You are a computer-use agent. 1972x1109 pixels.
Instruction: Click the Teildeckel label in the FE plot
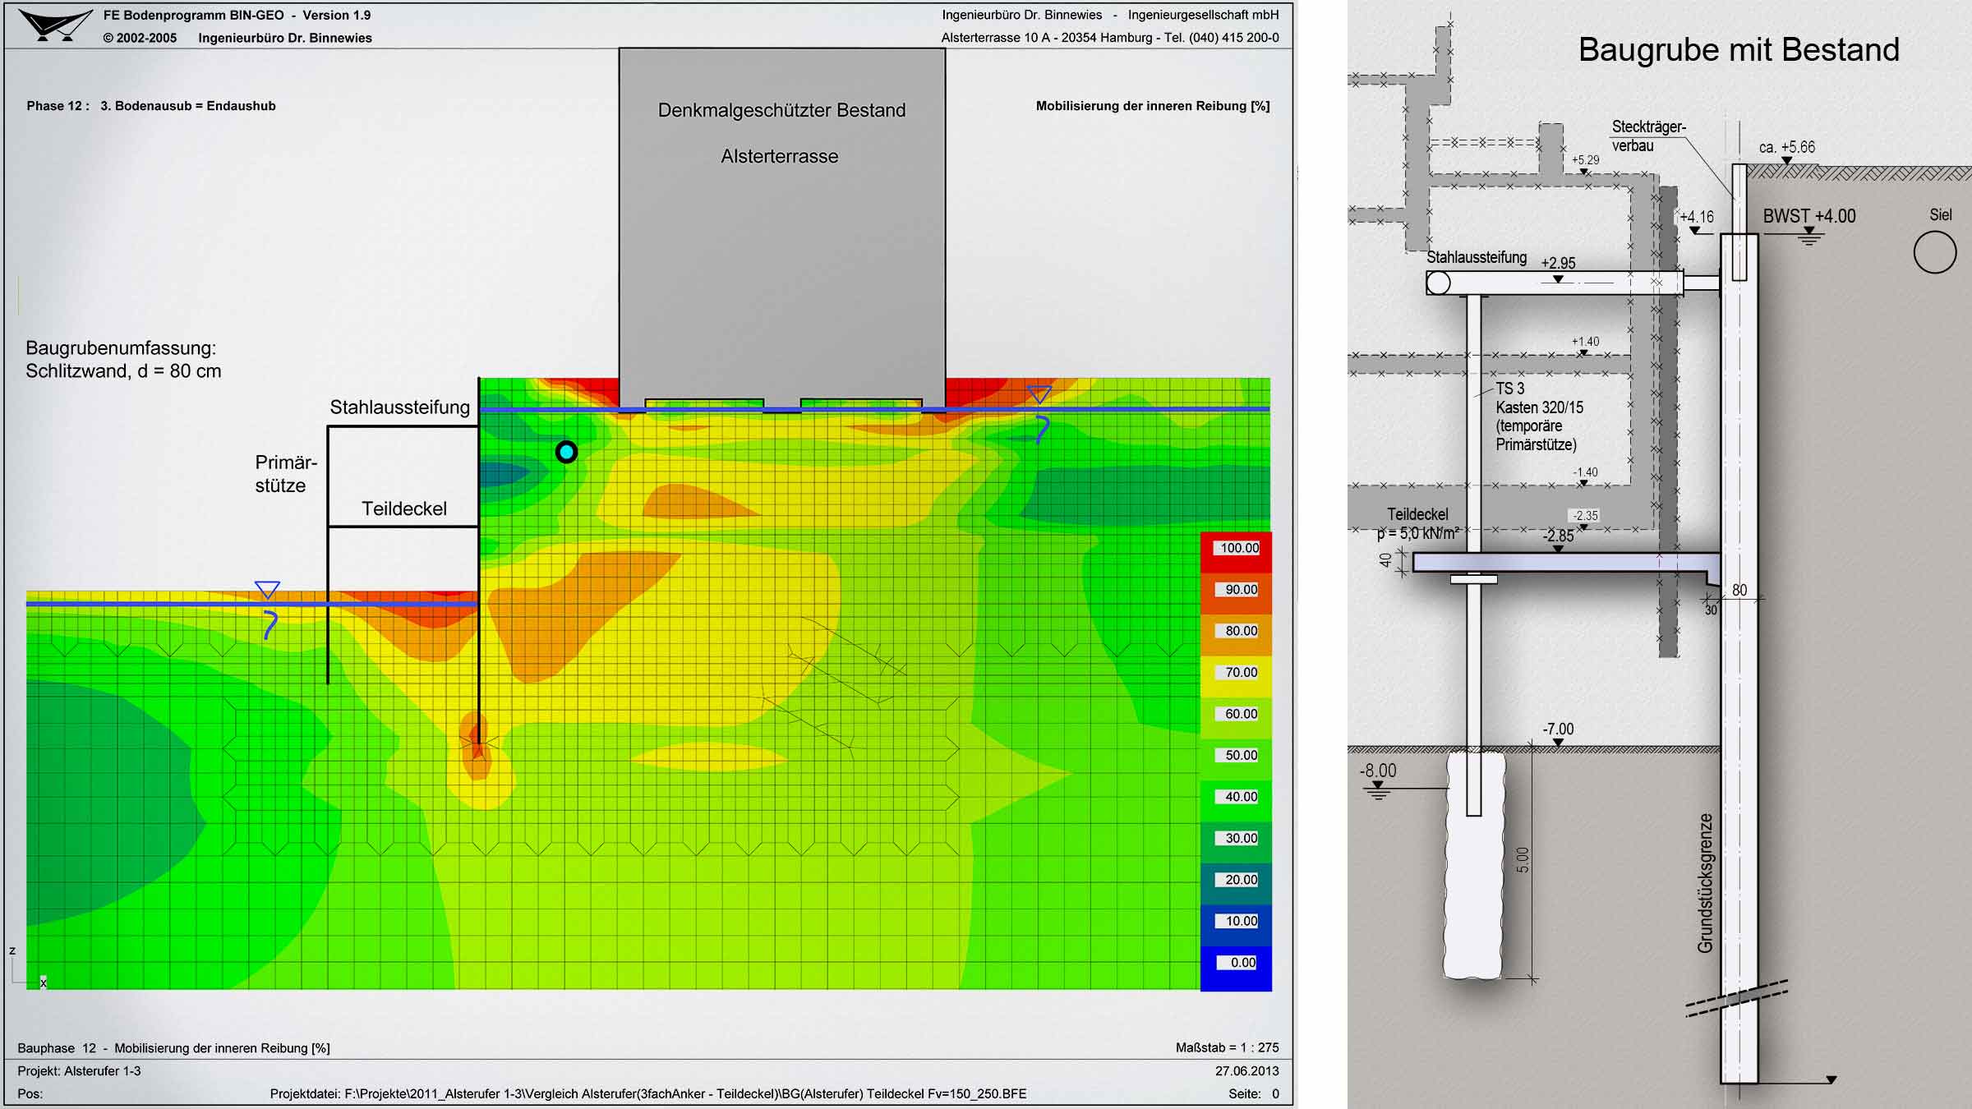click(x=404, y=508)
